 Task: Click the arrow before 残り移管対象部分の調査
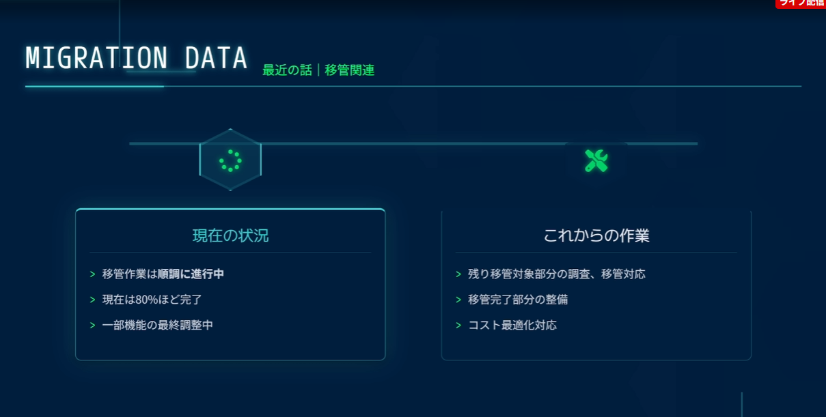[x=458, y=274]
